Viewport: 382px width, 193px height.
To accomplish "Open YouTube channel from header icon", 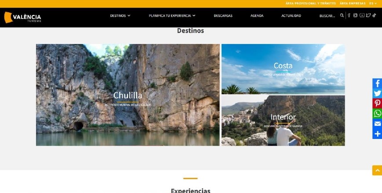I will [x=362, y=15].
